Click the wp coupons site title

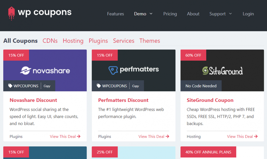[x=45, y=12]
